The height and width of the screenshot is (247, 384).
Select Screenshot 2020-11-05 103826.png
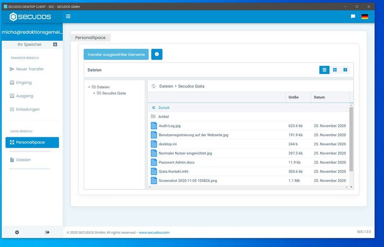click(188, 180)
